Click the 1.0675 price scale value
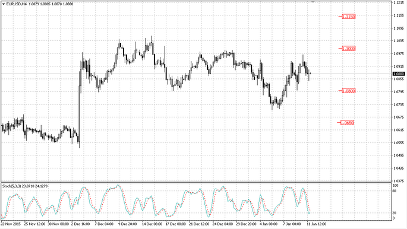This screenshot has height=229, width=407. (399, 117)
